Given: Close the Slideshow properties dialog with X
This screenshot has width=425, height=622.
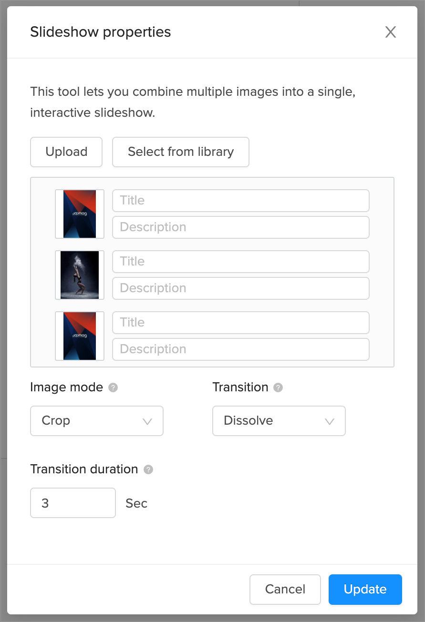Looking at the screenshot, I should coord(391,32).
